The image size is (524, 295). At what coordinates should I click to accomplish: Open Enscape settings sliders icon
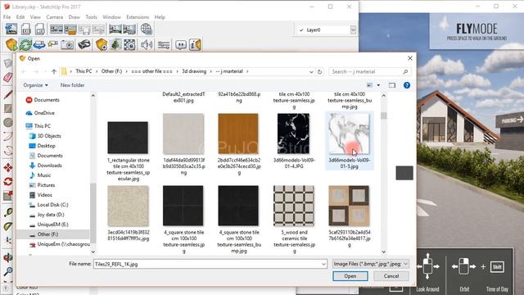(164, 44)
